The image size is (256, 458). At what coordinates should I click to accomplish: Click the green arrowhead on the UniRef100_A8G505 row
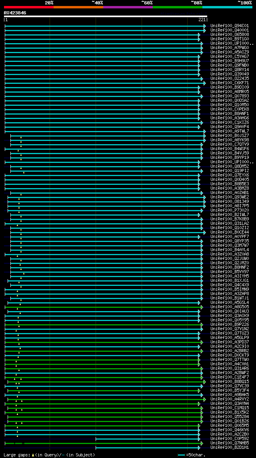click(x=202, y=307)
